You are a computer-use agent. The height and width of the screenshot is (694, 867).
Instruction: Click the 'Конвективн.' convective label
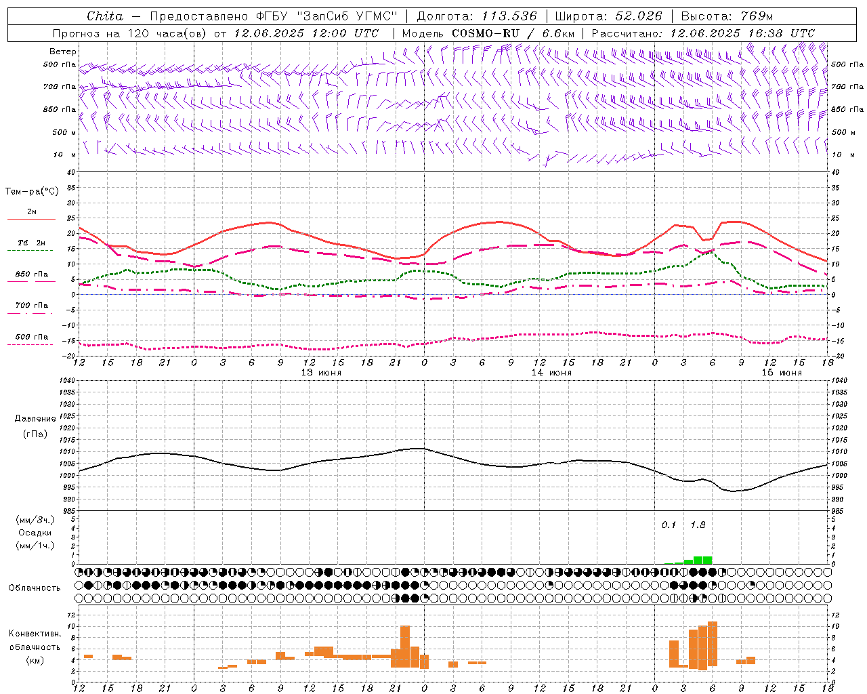pyautogui.click(x=35, y=634)
